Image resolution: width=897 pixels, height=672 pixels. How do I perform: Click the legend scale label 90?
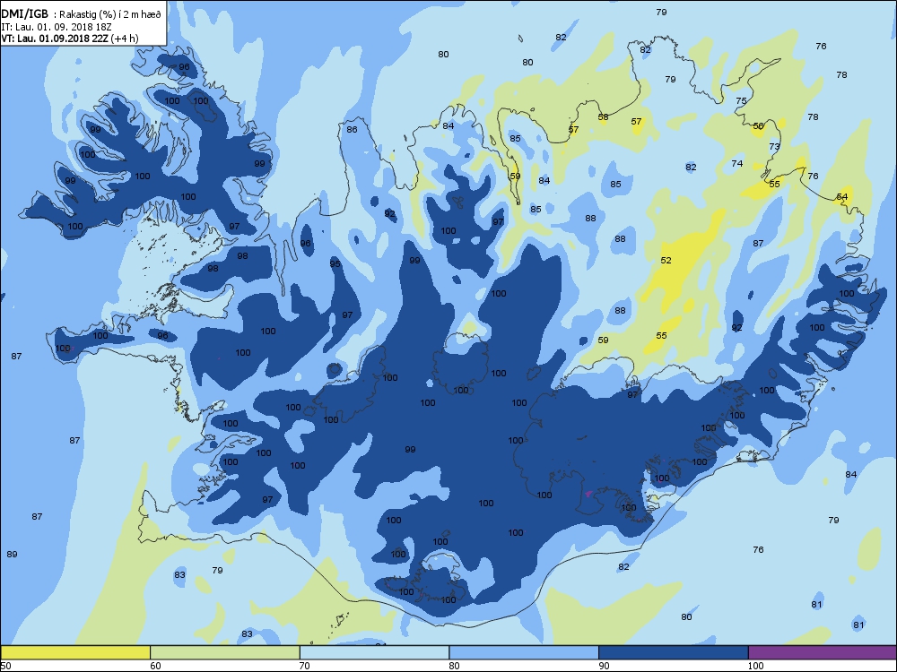pyautogui.click(x=604, y=666)
